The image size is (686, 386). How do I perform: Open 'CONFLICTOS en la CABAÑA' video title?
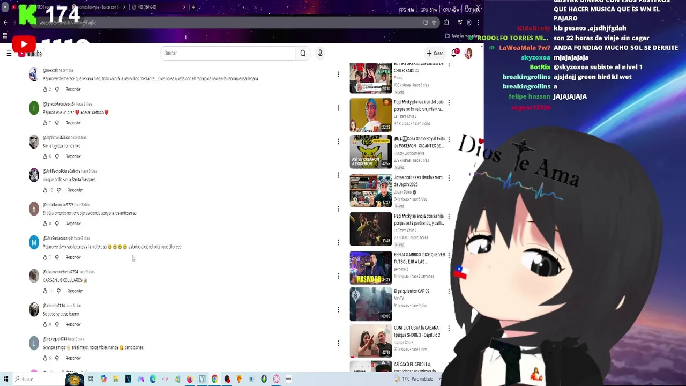[x=417, y=331]
